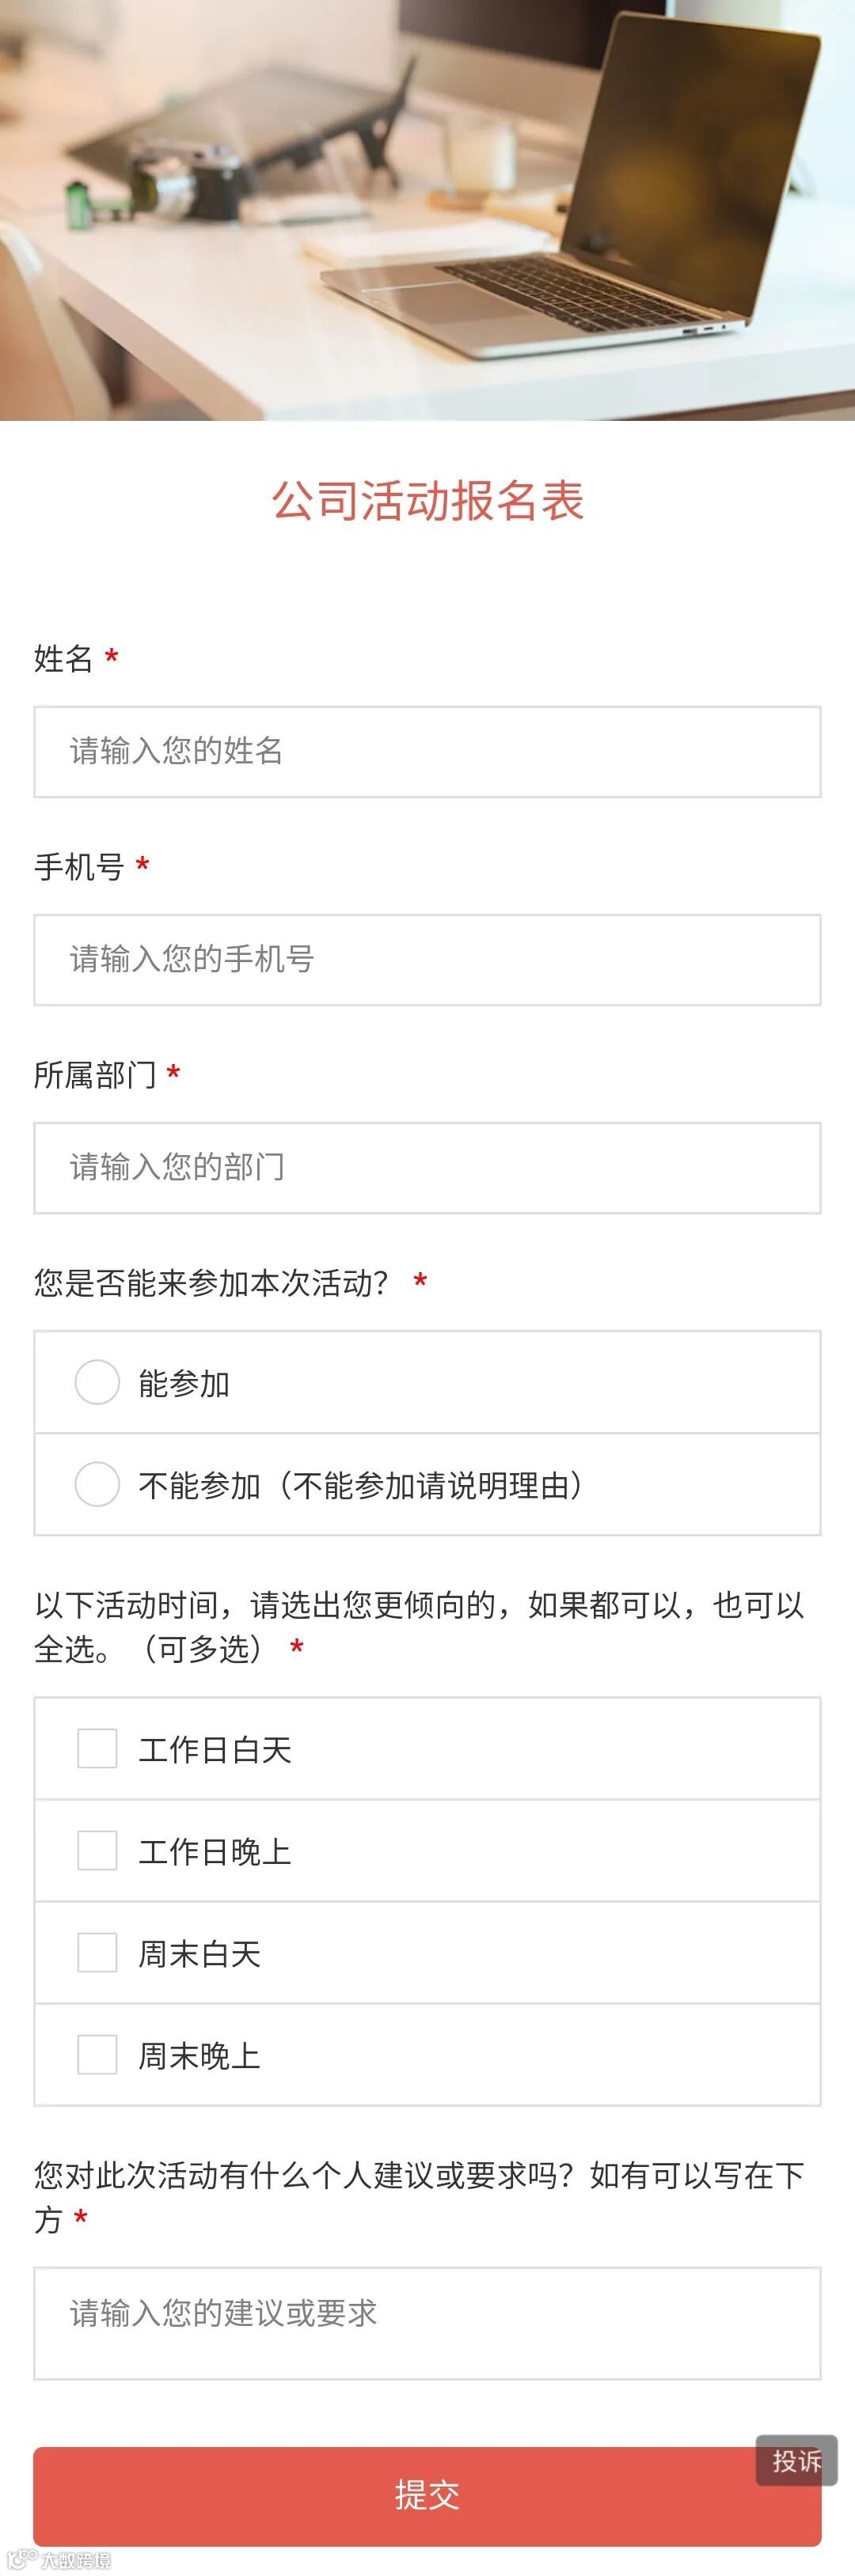Click the 姓名 field label

point(63,658)
